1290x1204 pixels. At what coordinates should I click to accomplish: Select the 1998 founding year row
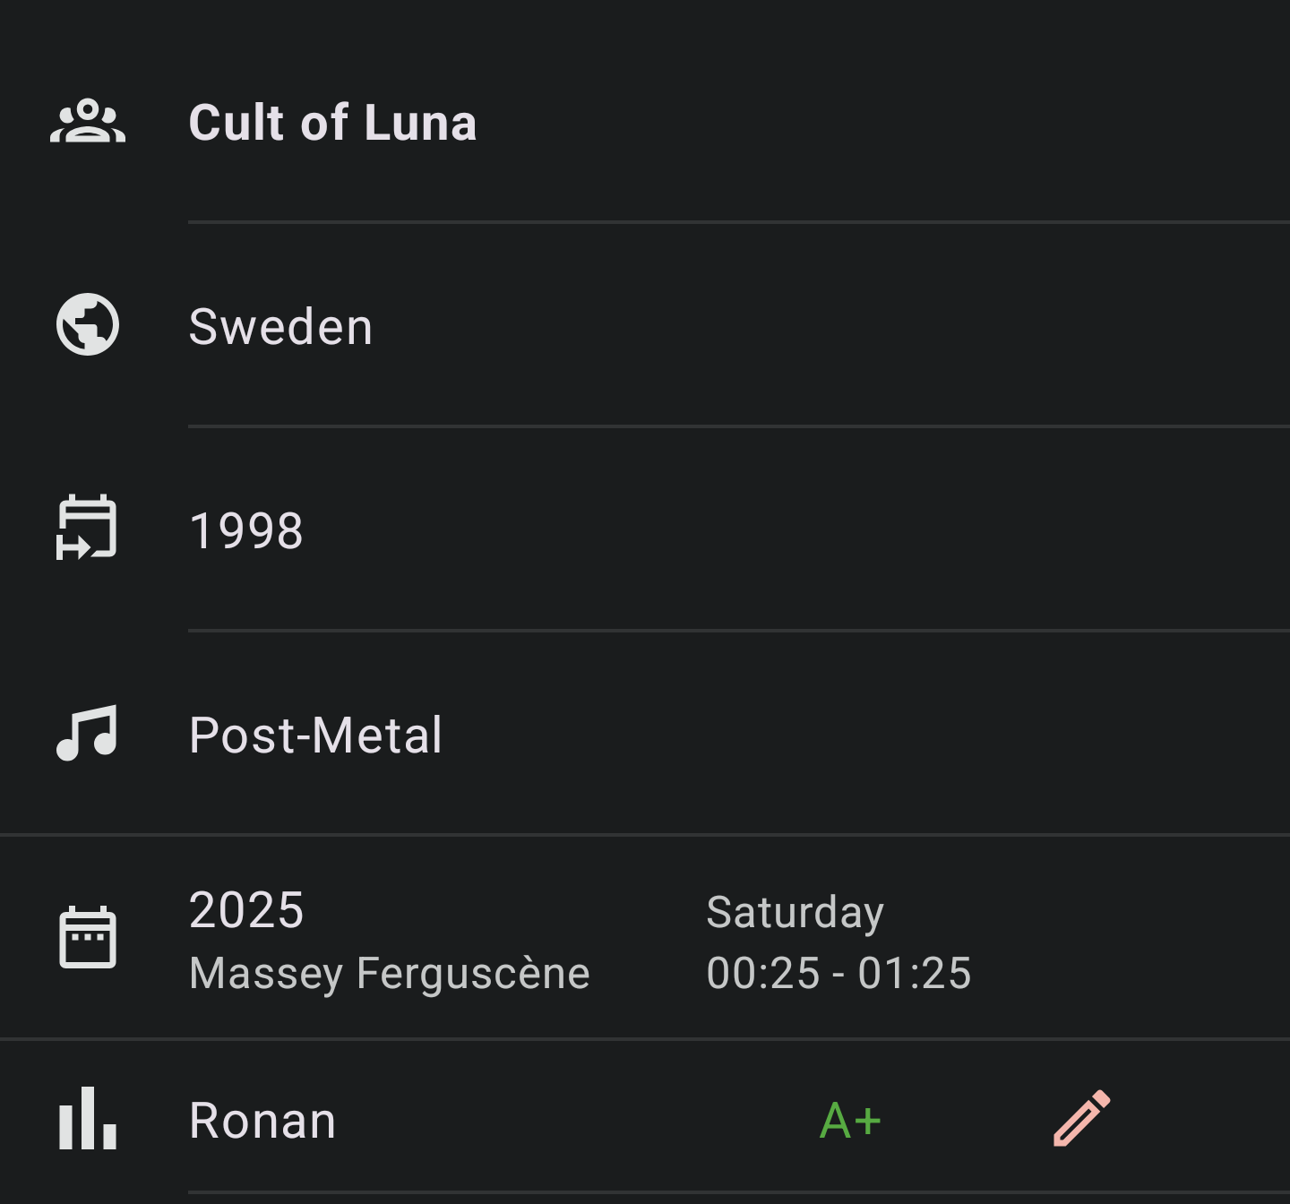645,529
